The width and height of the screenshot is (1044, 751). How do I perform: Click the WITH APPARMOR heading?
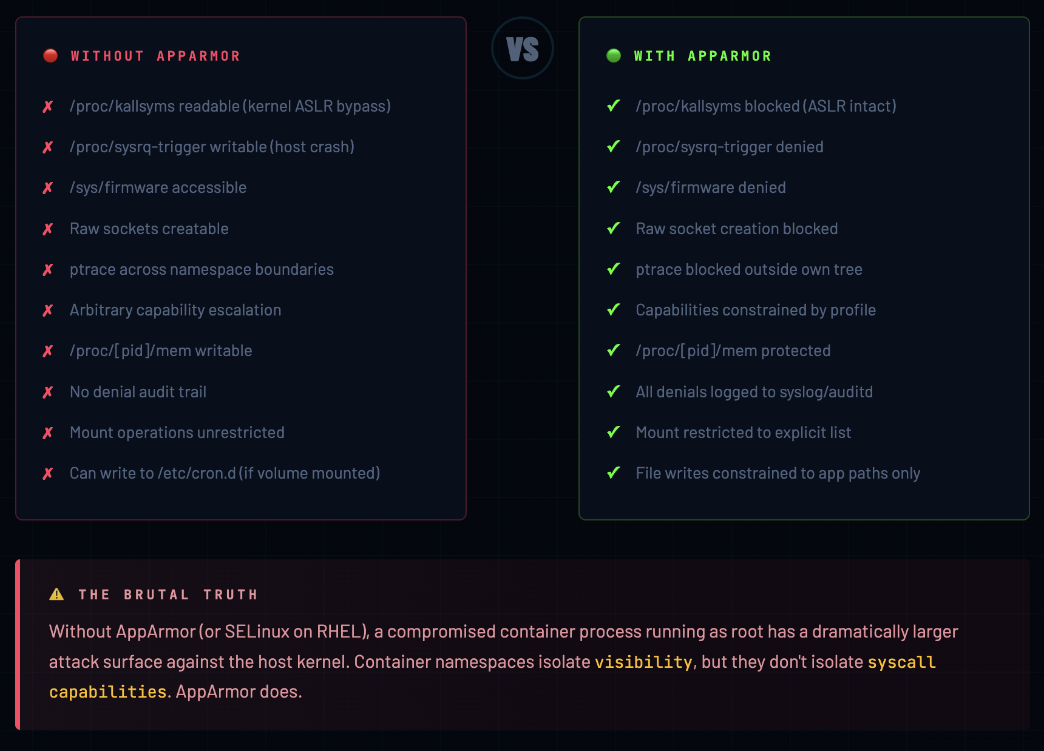click(x=702, y=56)
